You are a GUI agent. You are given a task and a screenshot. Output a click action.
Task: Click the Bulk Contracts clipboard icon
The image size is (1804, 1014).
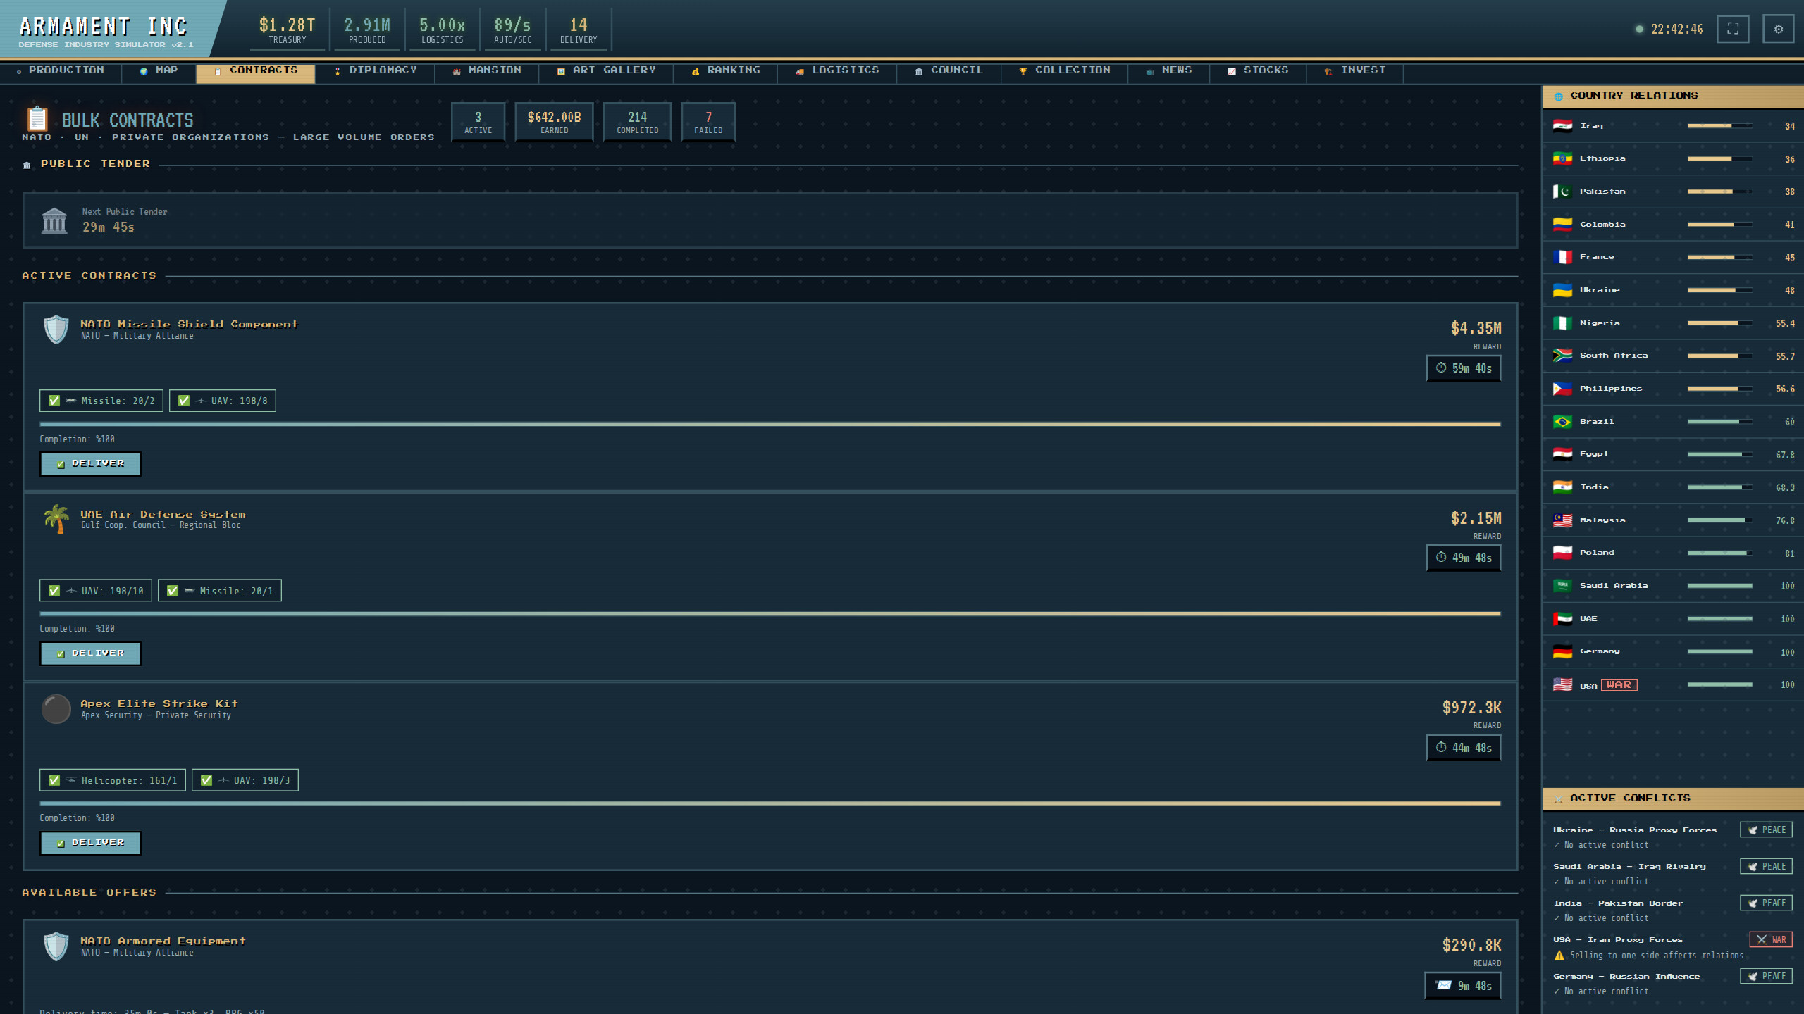point(37,119)
